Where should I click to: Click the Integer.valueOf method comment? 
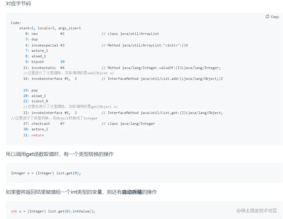[161, 68]
